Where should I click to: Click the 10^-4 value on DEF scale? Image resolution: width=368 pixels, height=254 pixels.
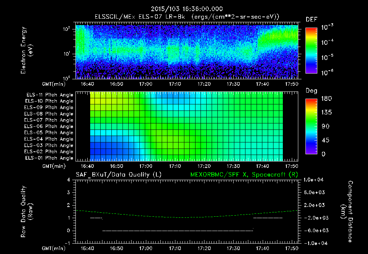(327, 42)
